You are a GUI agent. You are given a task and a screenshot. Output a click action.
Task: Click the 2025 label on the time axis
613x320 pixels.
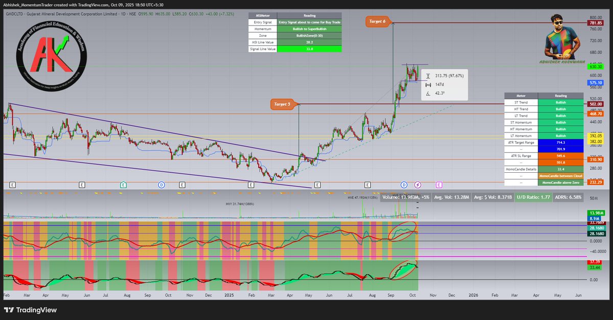coord(229,295)
